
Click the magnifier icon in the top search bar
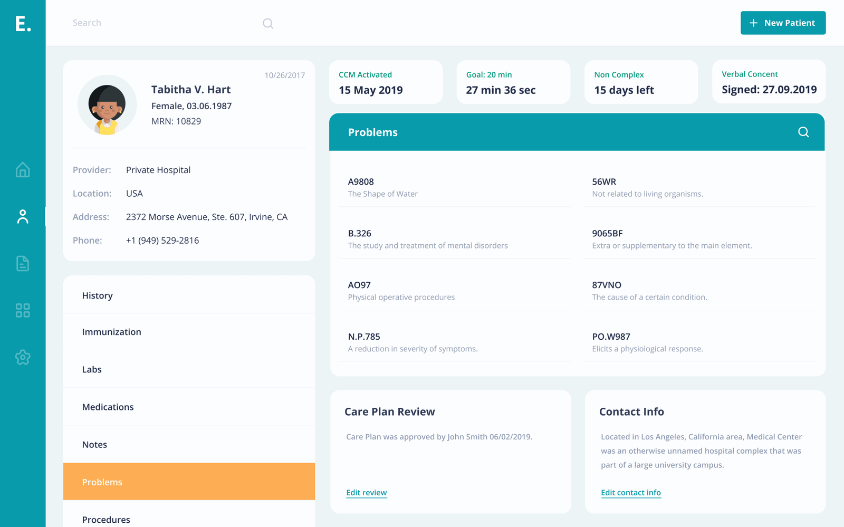[268, 23]
